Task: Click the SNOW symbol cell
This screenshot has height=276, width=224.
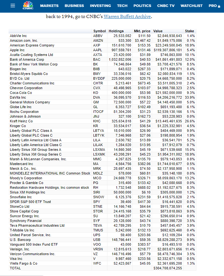Action: point(99,197)
